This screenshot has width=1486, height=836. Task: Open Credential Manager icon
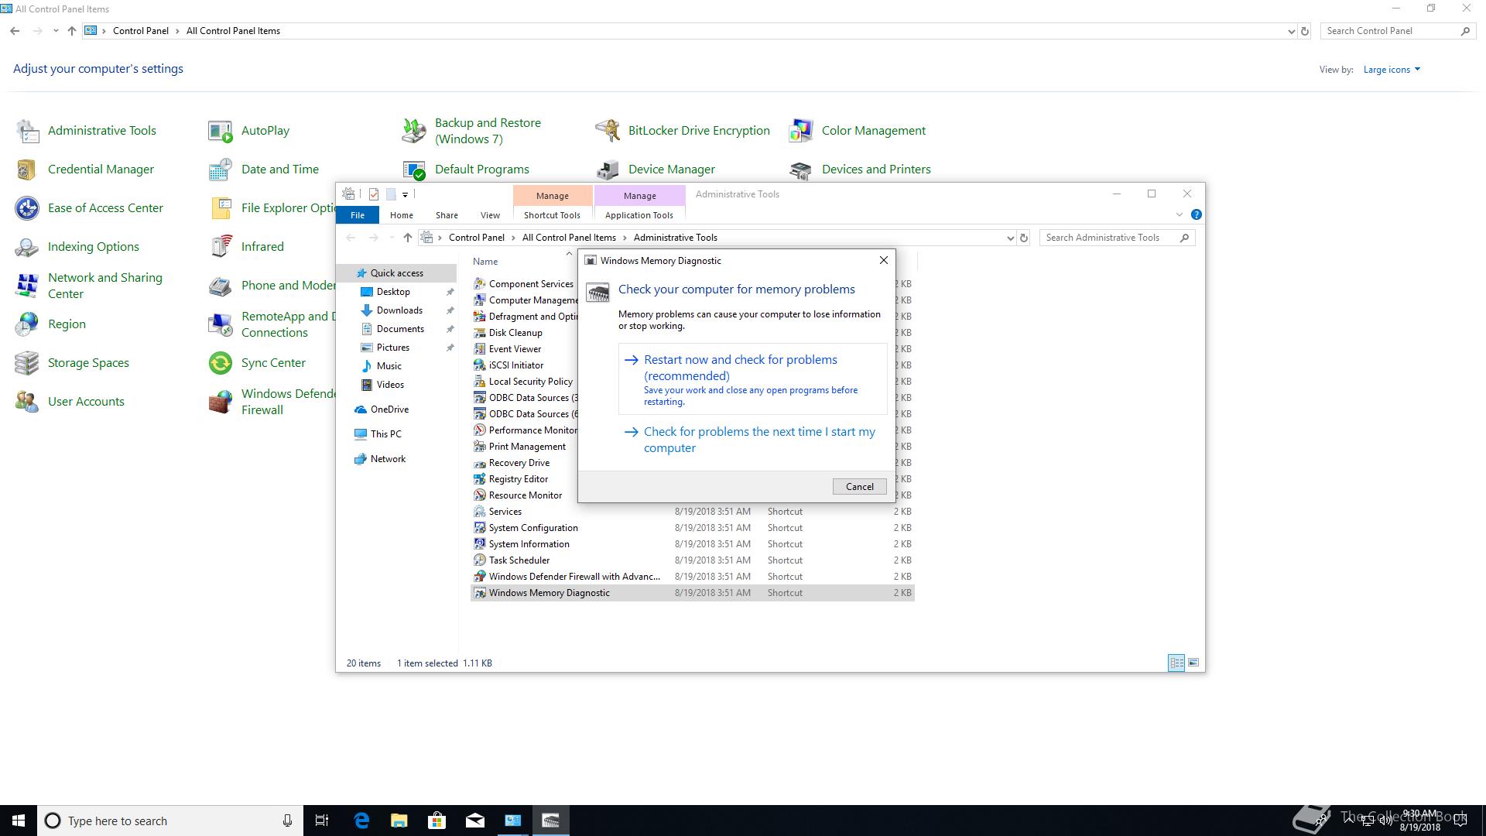tap(28, 170)
